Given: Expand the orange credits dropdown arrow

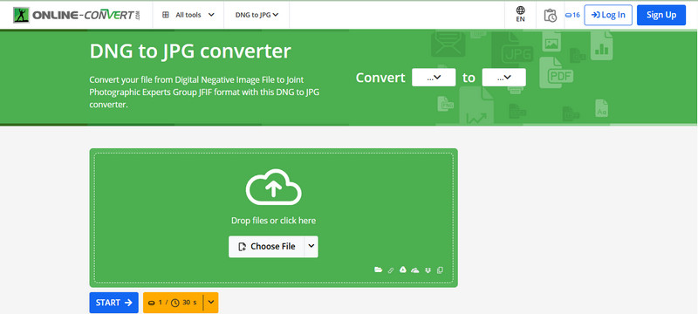Looking at the screenshot, I should point(211,303).
